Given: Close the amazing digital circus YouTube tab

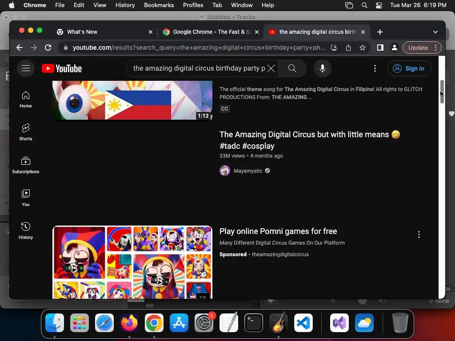Looking at the screenshot, I should (x=363, y=32).
